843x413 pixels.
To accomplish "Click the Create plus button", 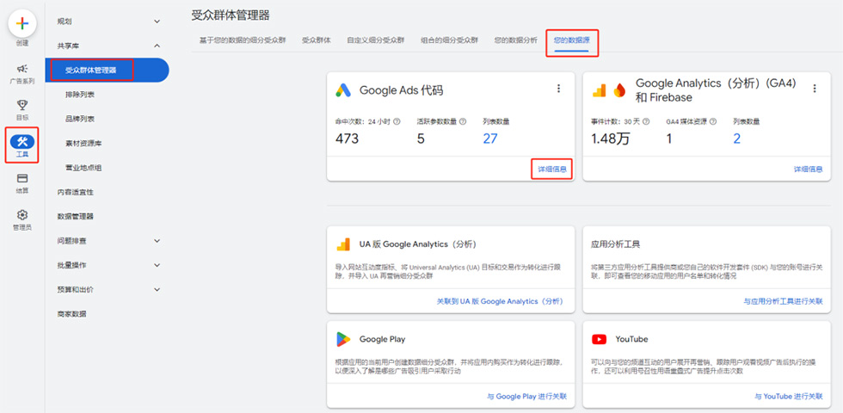I will click(x=22, y=23).
